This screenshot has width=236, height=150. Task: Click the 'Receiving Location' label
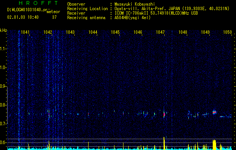(87, 9)
